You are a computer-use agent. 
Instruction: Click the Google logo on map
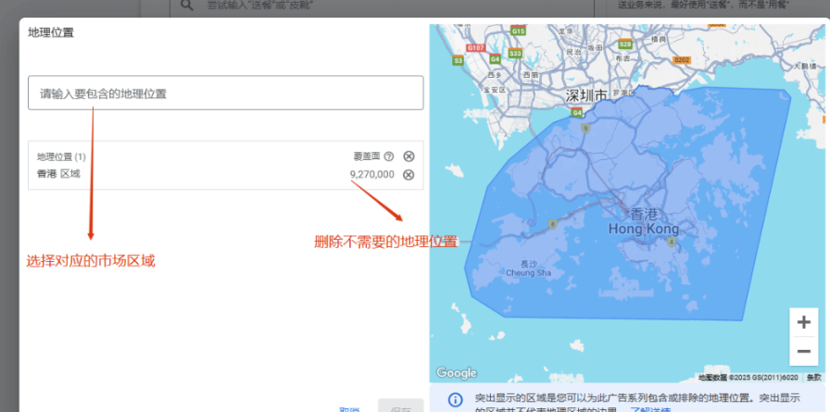[456, 373]
